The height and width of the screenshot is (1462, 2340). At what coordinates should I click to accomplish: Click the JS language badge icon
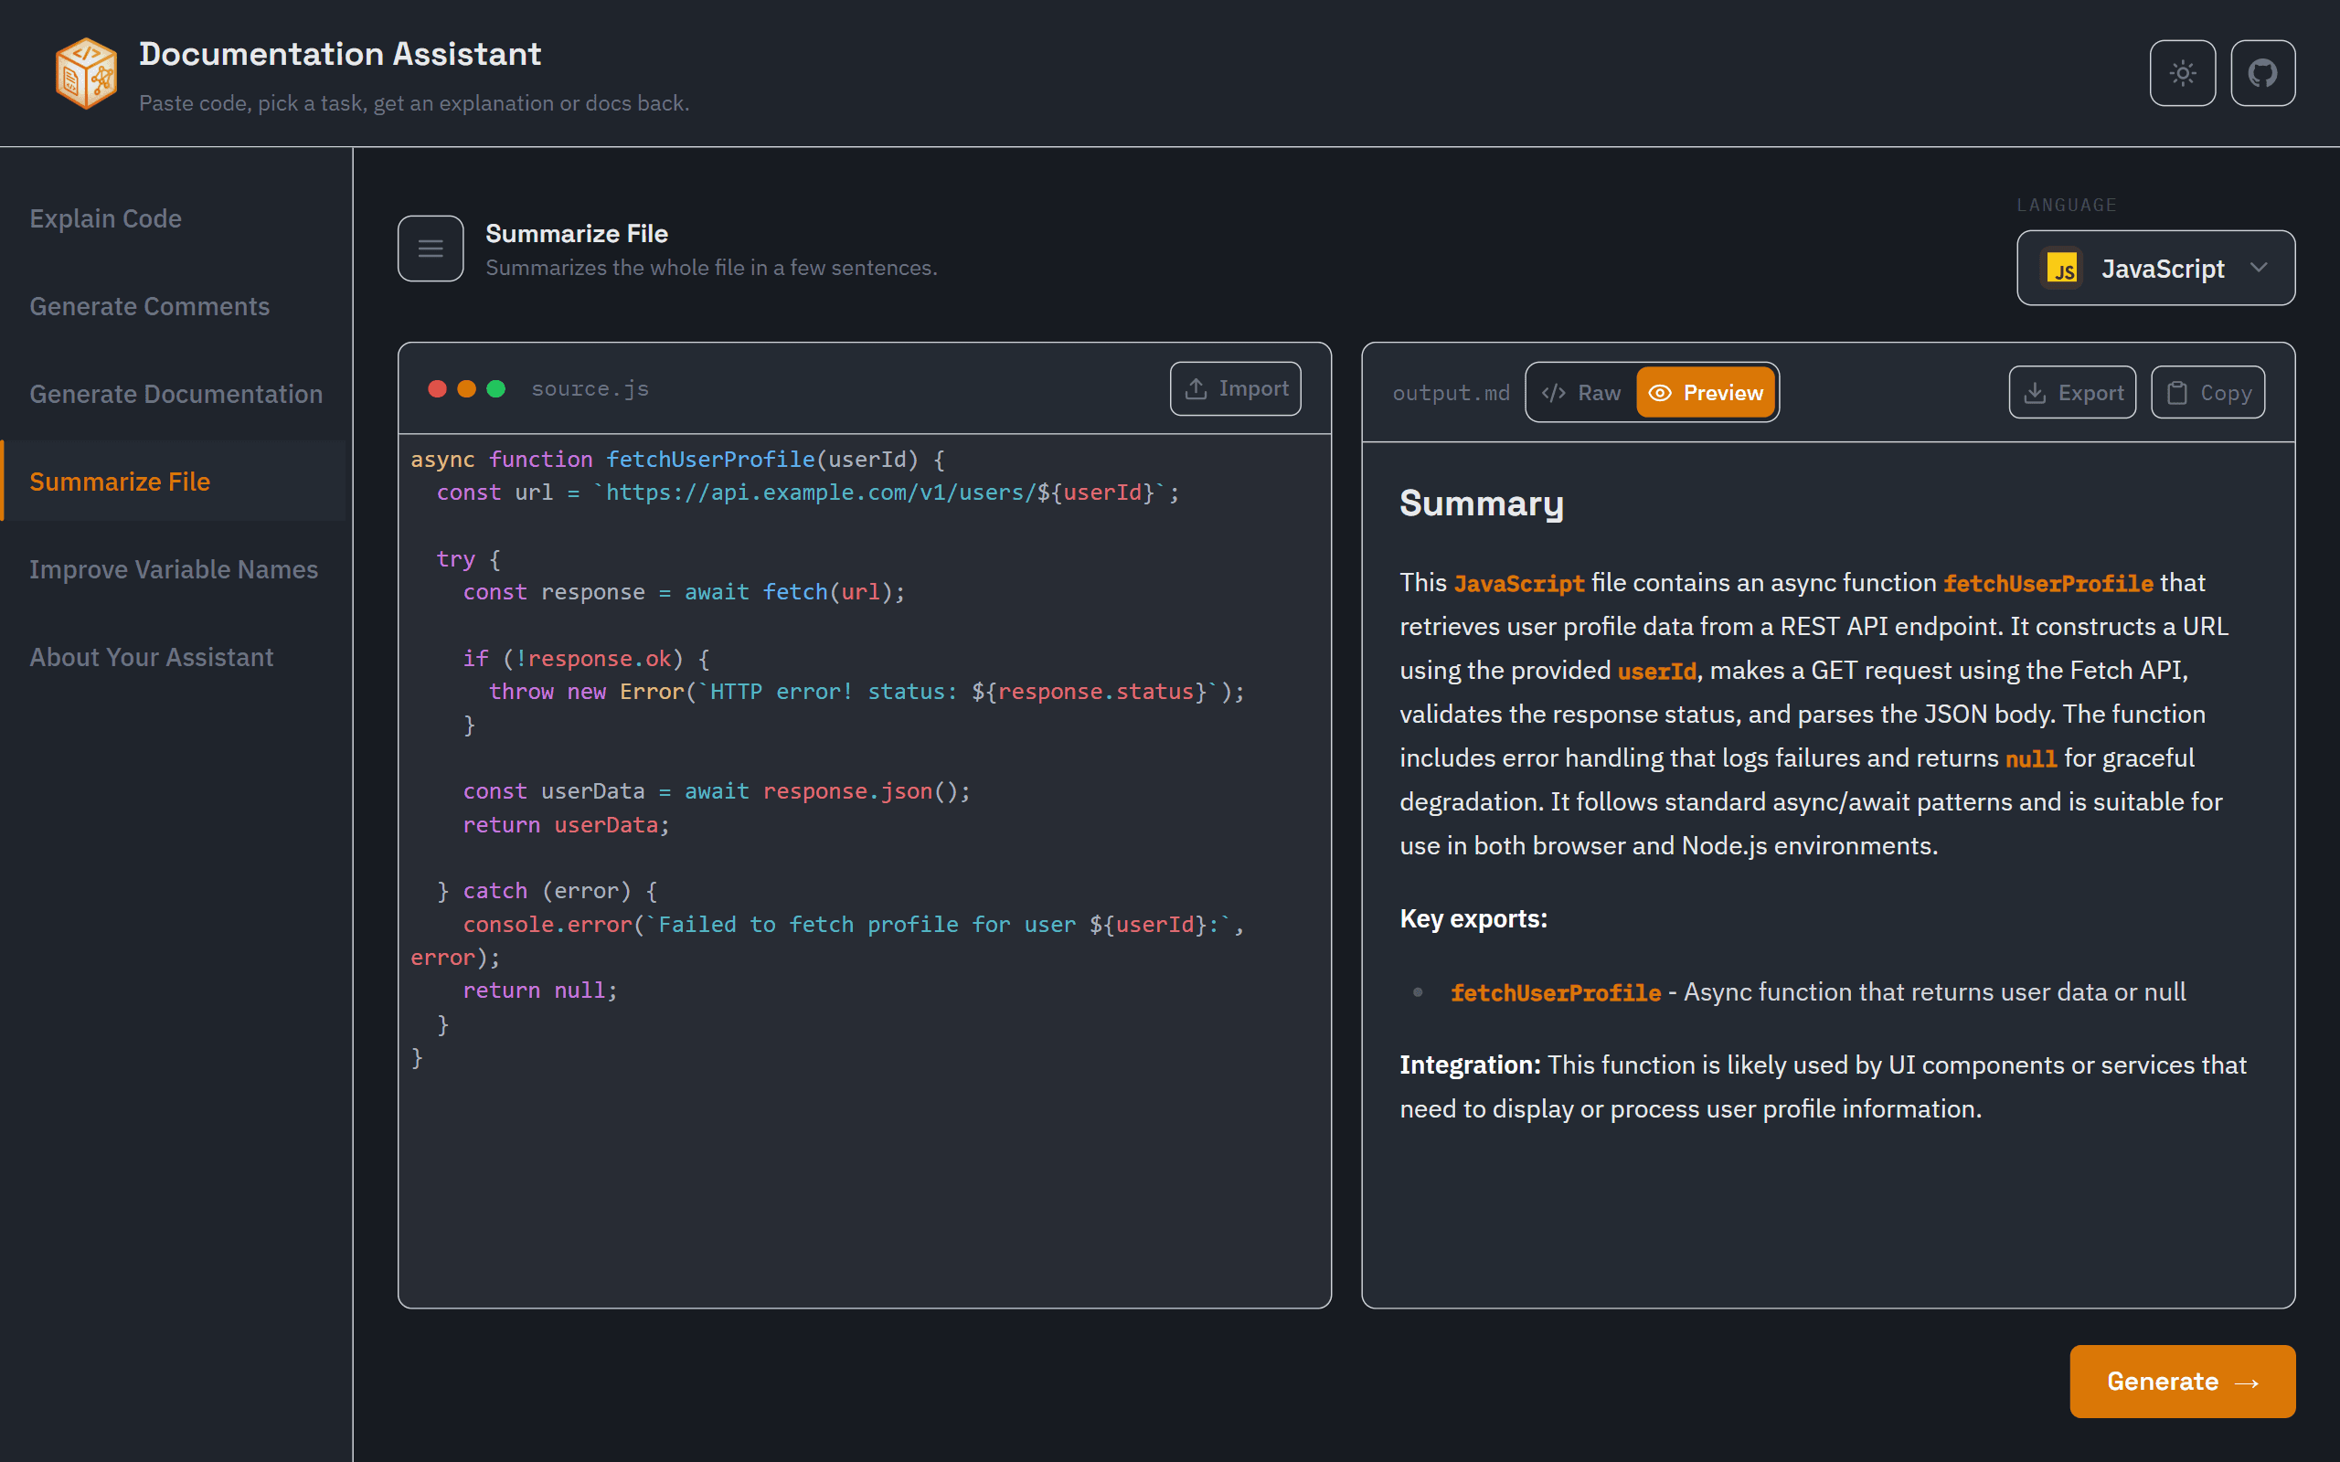pos(2060,269)
